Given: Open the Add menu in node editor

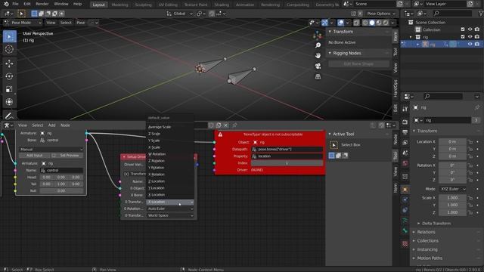Looking at the screenshot, I should tap(51, 125).
